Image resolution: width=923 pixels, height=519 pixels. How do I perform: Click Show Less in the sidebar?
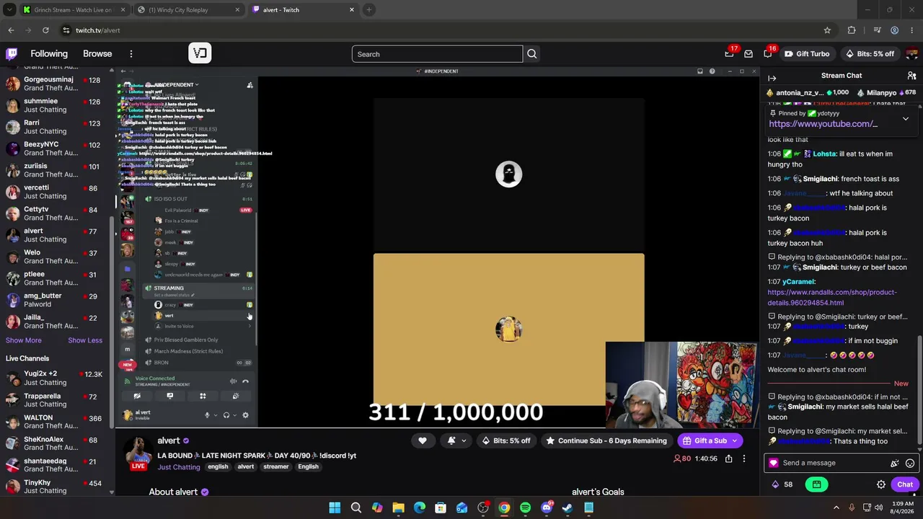click(x=85, y=340)
